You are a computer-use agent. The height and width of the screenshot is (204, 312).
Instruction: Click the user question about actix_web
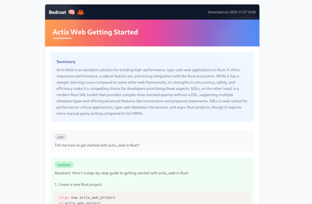click(97, 145)
